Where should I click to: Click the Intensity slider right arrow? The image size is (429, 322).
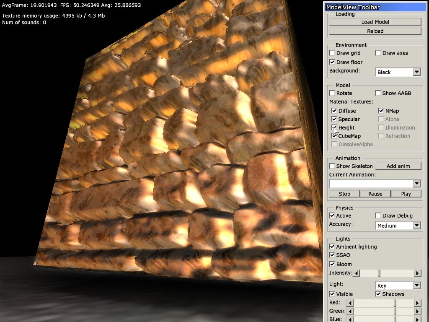417,273
